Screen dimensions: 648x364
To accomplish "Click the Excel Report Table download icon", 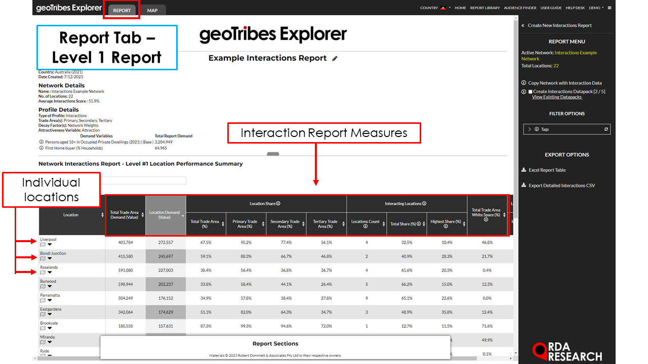I will click(524, 170).
